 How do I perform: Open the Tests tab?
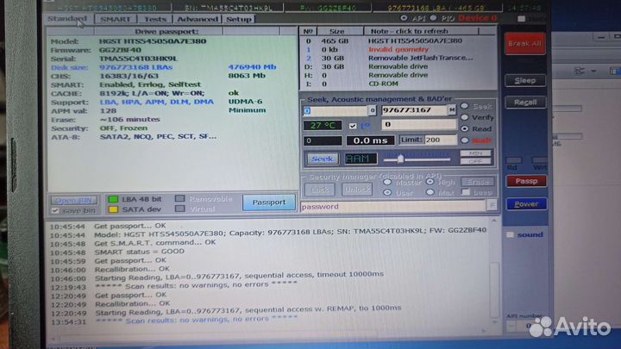tap(155, 19)
